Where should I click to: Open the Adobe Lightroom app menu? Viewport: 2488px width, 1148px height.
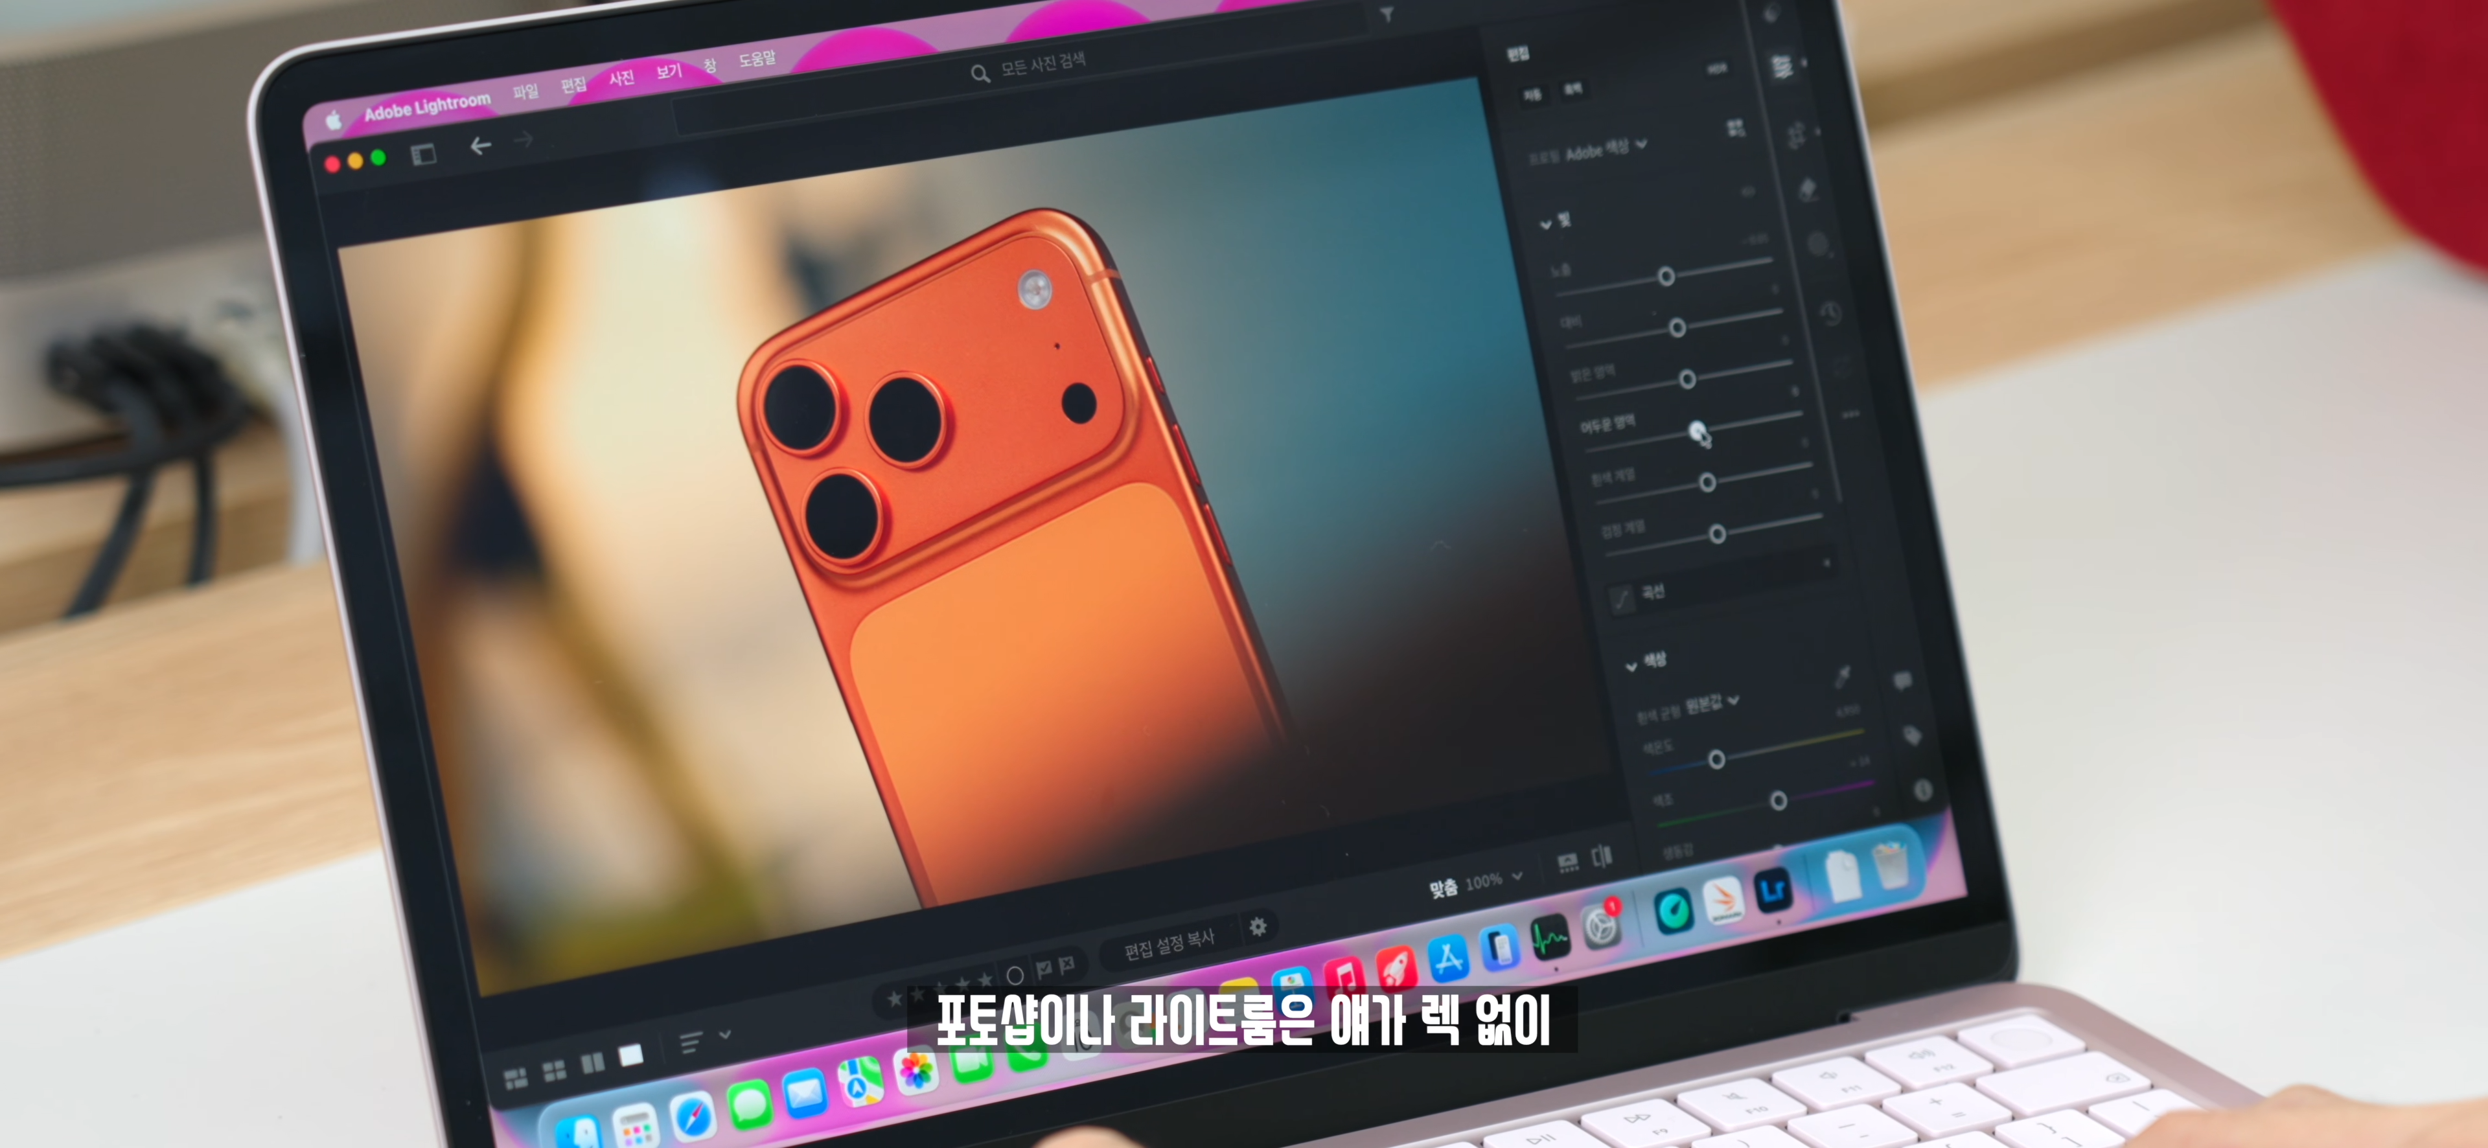pos(427,107)
